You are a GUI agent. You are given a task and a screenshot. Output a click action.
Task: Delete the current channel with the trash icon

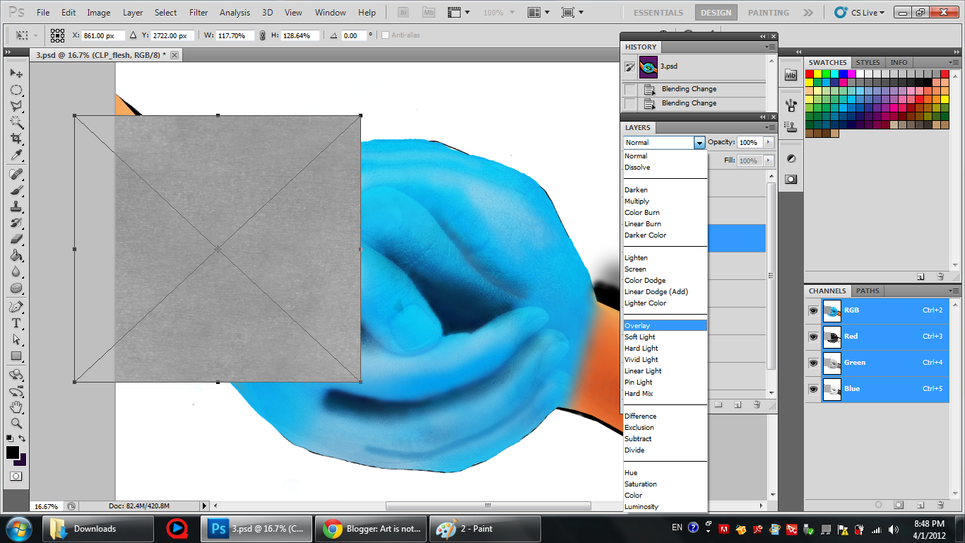940,506
